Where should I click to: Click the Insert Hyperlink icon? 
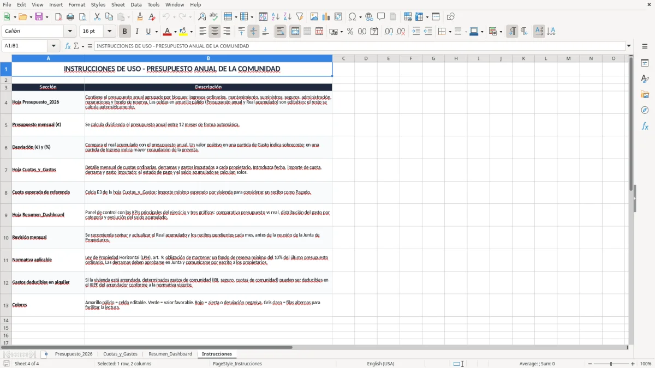[369, 17]
